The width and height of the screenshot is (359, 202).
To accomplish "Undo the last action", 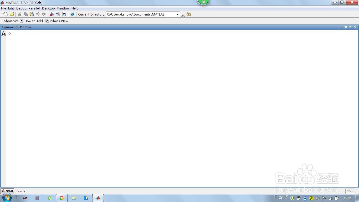I will (38, 14).
